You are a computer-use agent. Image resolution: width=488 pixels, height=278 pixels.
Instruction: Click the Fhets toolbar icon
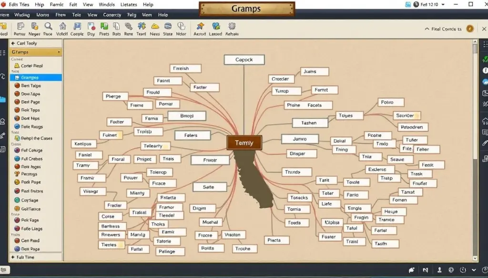pos(104,26)
